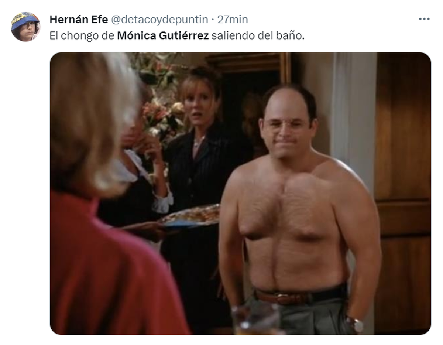This screenshot has height=345, width=443.
Task: Click the man's brown leather belt
Action: point(299,296)
